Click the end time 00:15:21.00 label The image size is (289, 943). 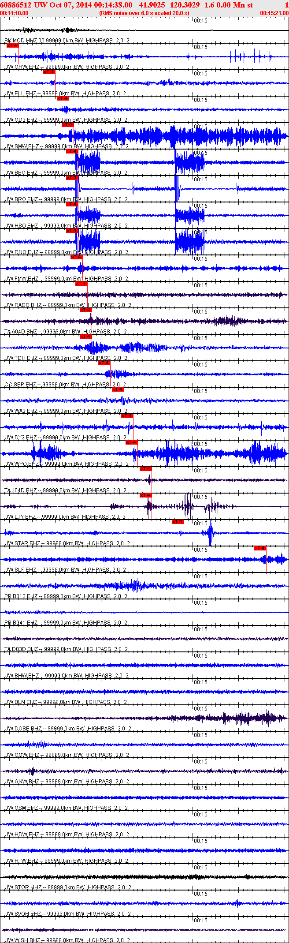pyautogui.click(x=274, y=13)
